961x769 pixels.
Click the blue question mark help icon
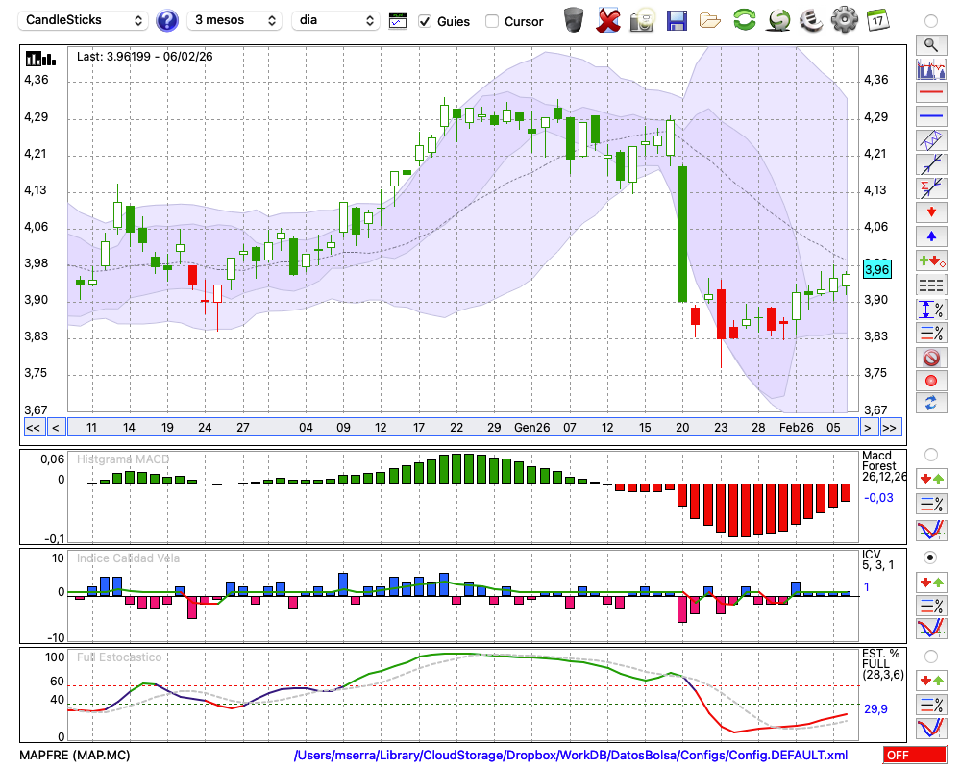(166, 21)
